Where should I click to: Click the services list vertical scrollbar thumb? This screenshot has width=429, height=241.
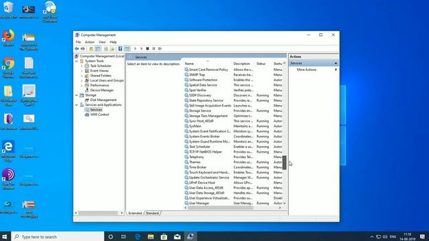pyautogui.click(x=284, y=163)
